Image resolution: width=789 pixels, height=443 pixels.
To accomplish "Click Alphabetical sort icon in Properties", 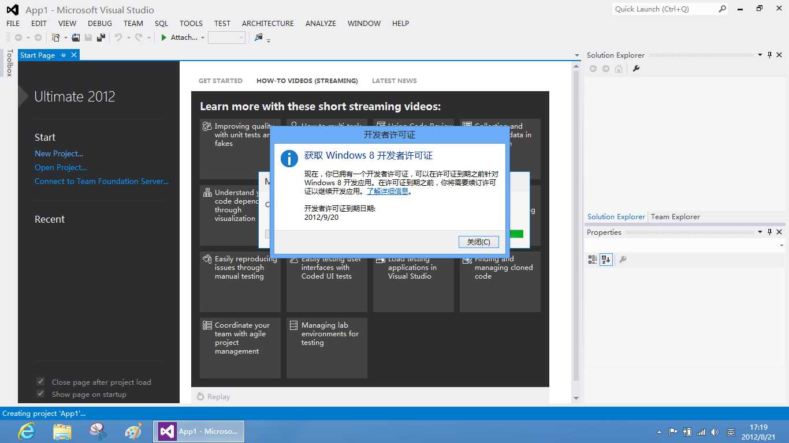I will (606, 260).
